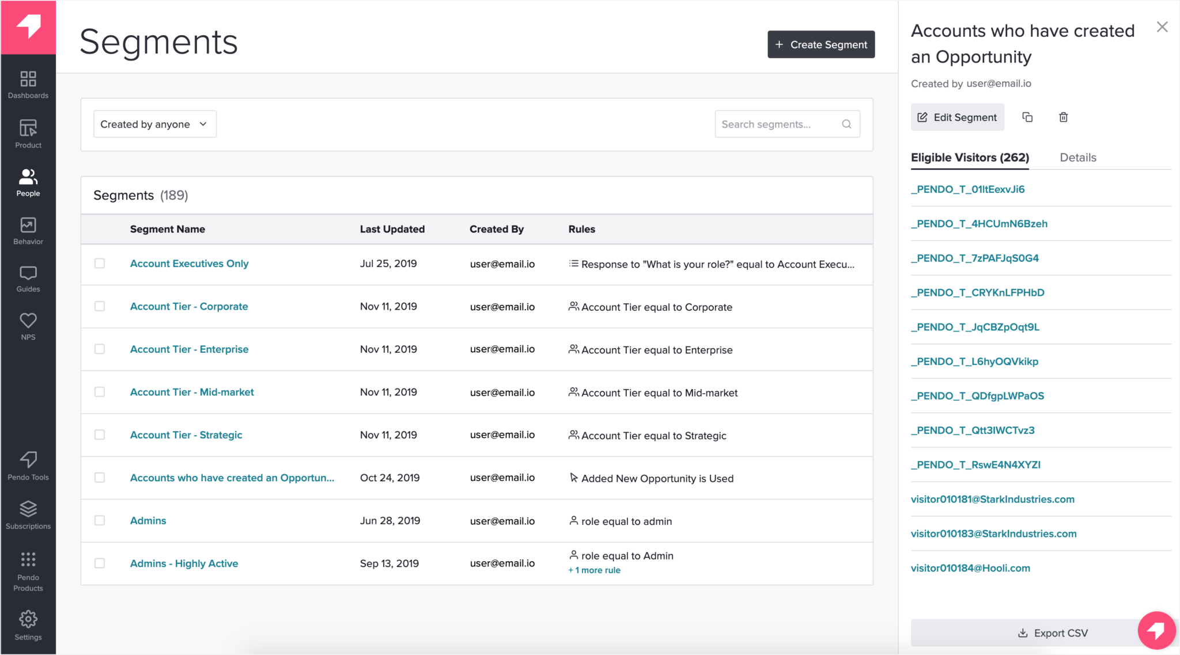Delete the segment with the trash icon
1180x655 pixels.
click(1063, 117)
